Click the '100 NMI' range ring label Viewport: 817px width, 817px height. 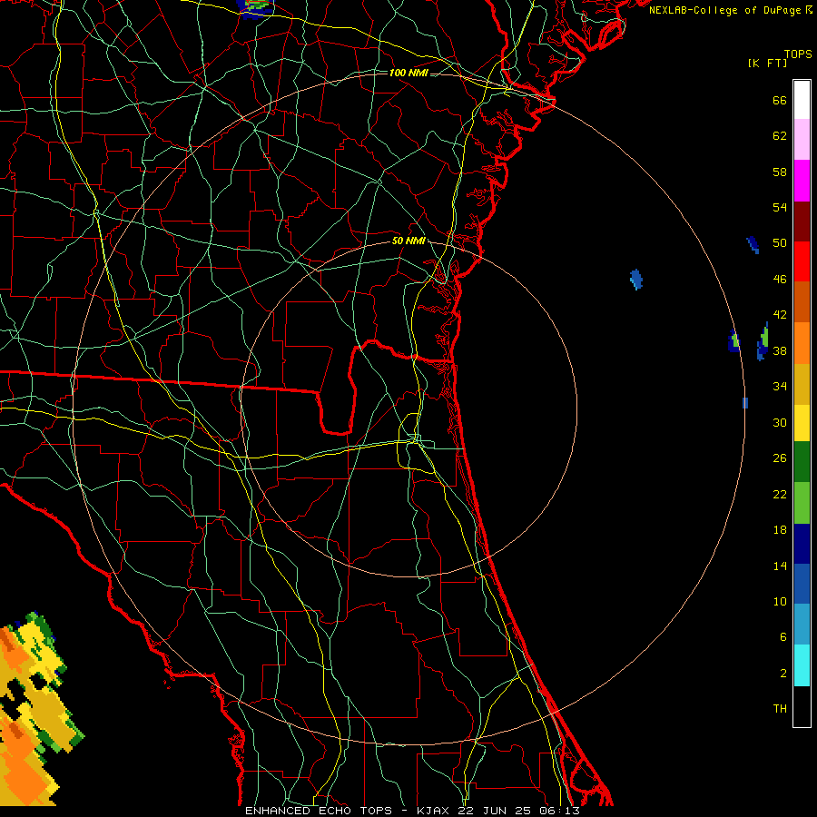click(x=409, y=73)
